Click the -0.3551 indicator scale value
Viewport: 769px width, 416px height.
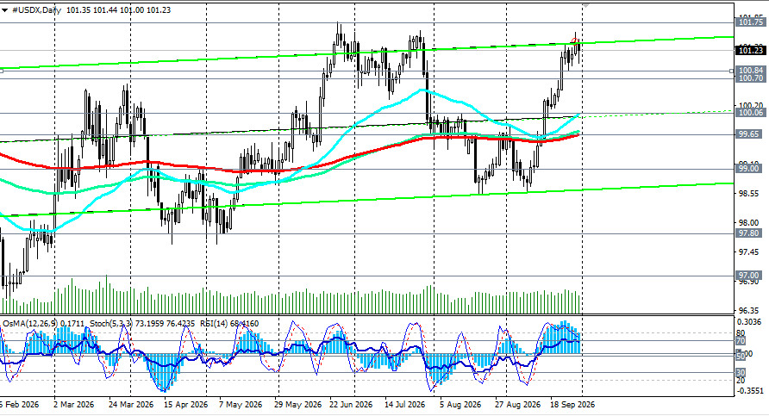750,391
